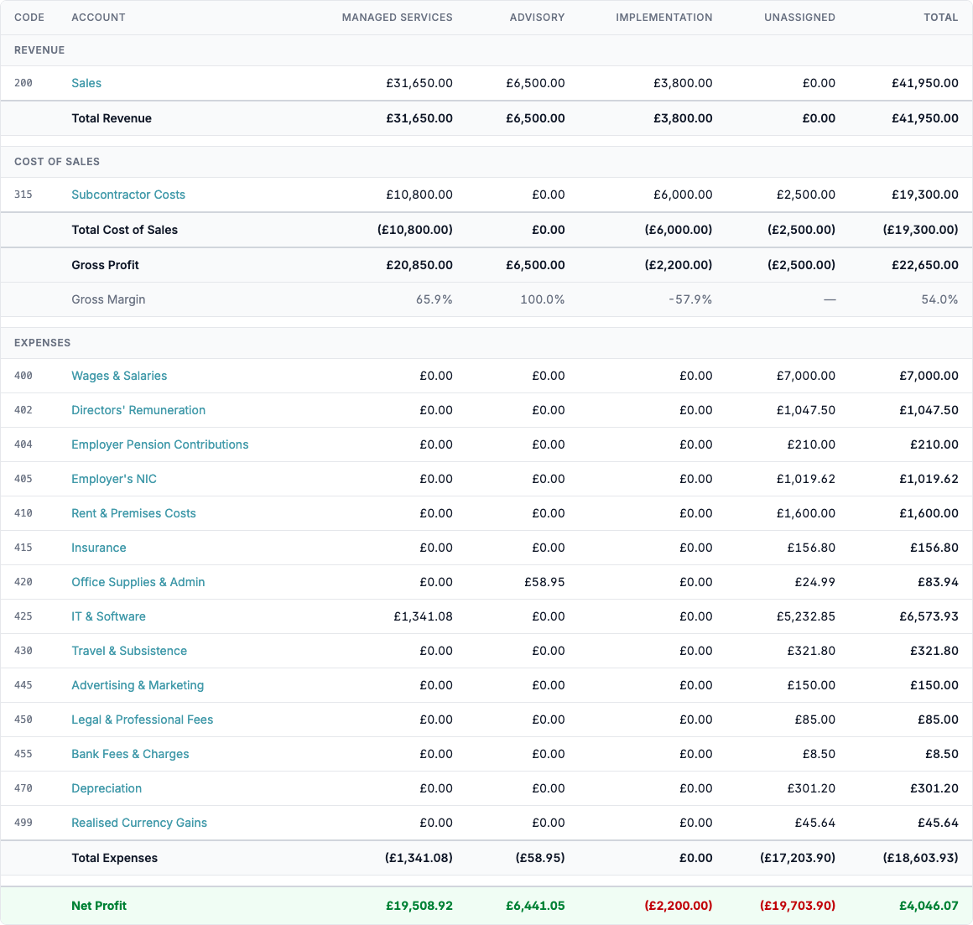
Task: Click account code 315
Action: coord(23,195)
